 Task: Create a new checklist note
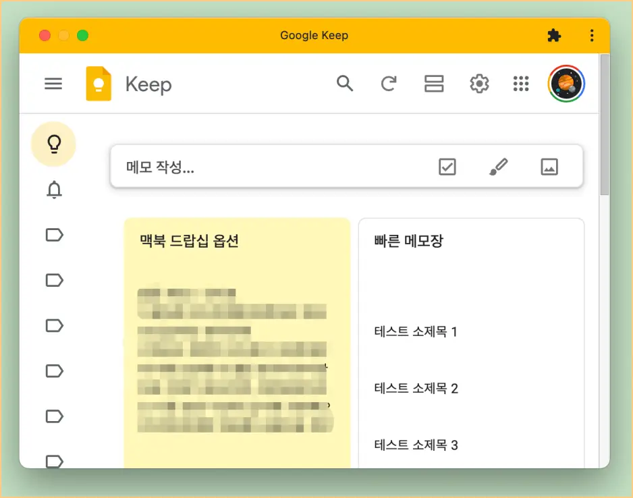(x=447, y=166)
